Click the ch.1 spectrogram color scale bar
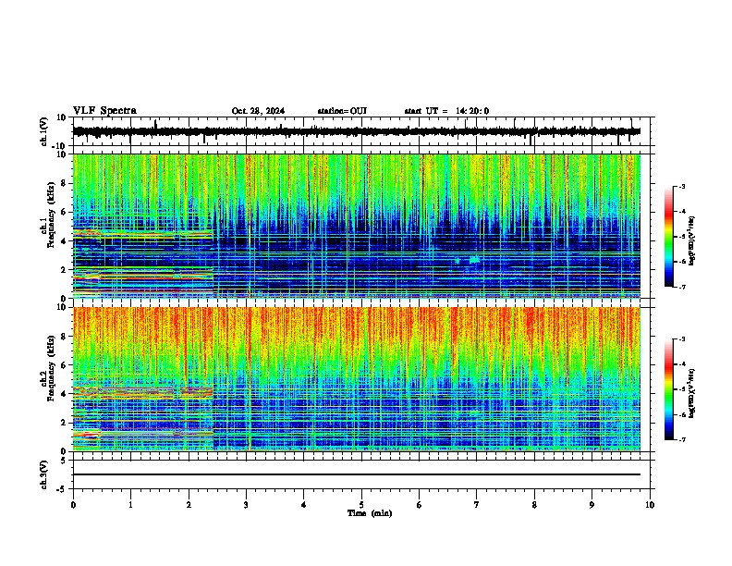The width and height of the screenshot is (732, 566). tap(668, 237)
